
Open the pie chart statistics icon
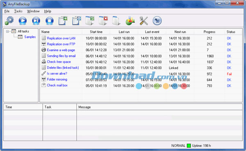(x=130, y=21)
